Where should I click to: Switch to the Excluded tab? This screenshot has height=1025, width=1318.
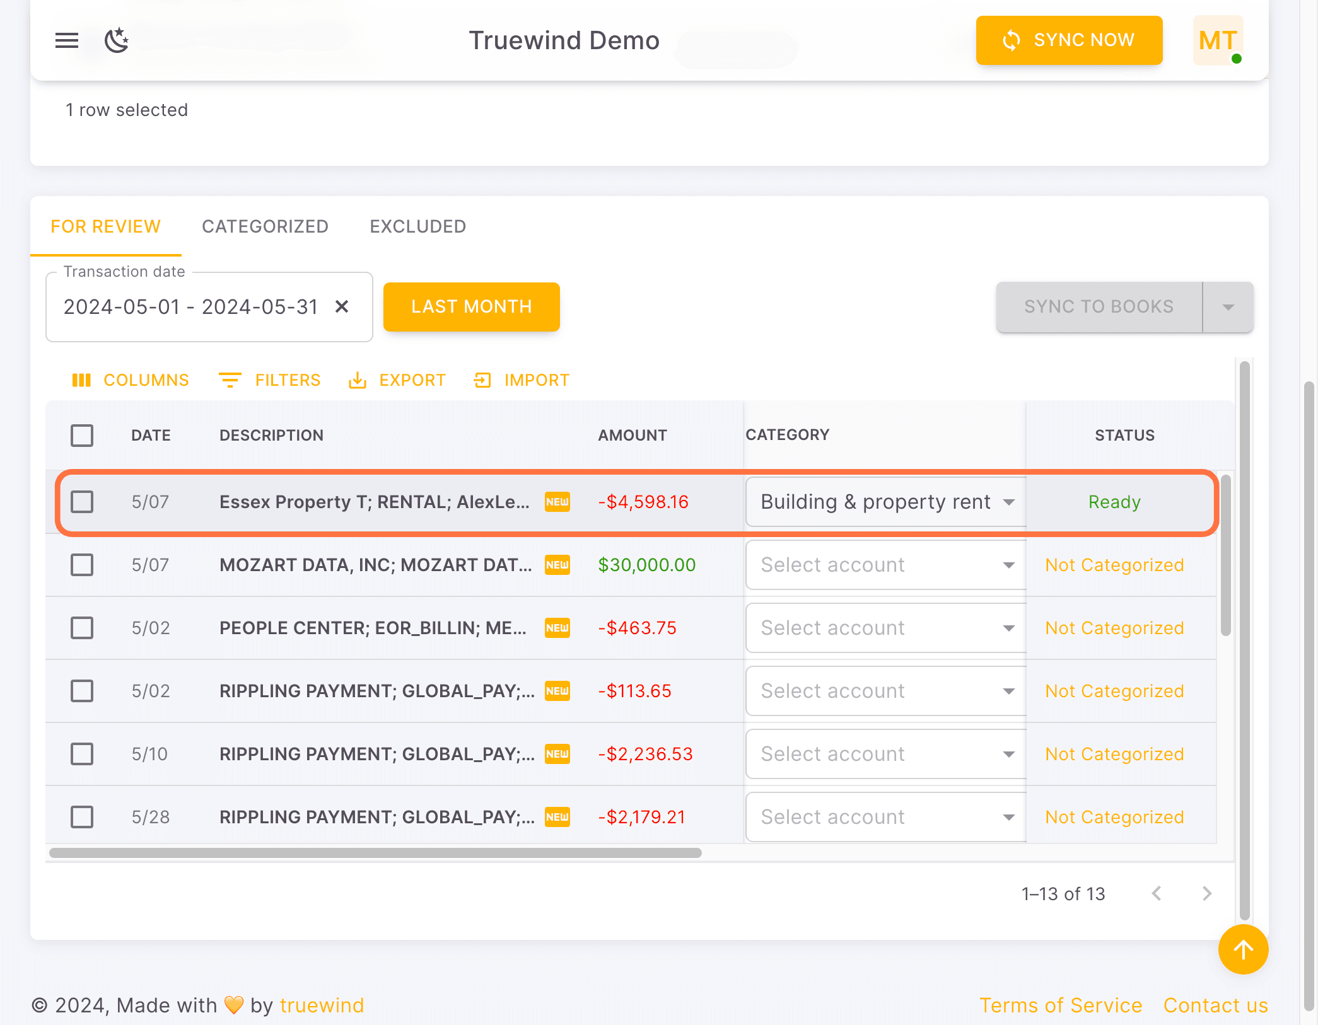(x=417, y=226)
